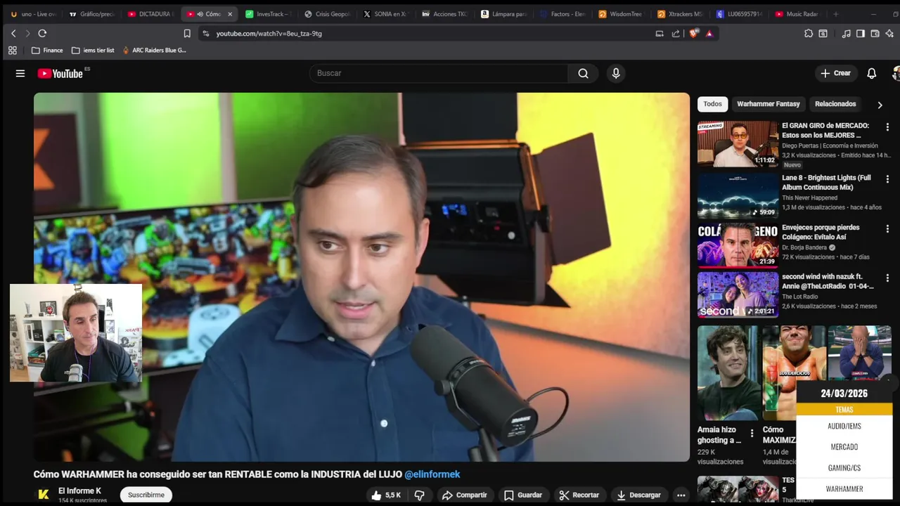Click the Recortar clip button

579,495
